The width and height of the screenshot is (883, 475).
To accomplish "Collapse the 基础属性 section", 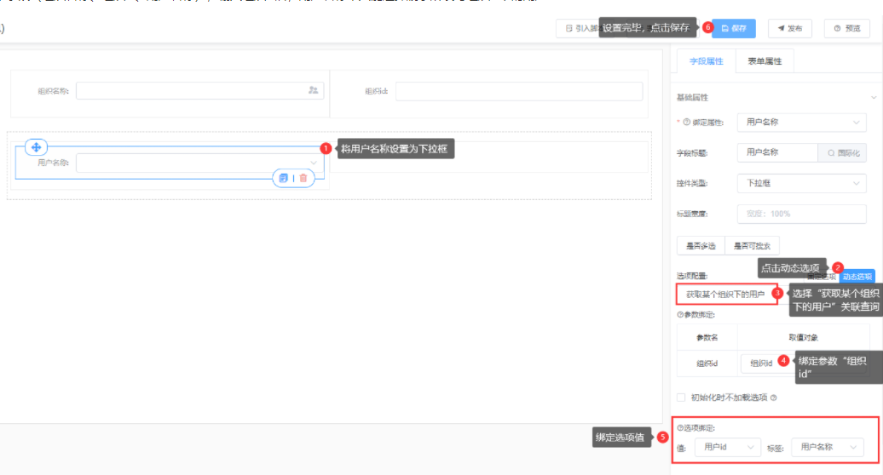I will (874, 97).
